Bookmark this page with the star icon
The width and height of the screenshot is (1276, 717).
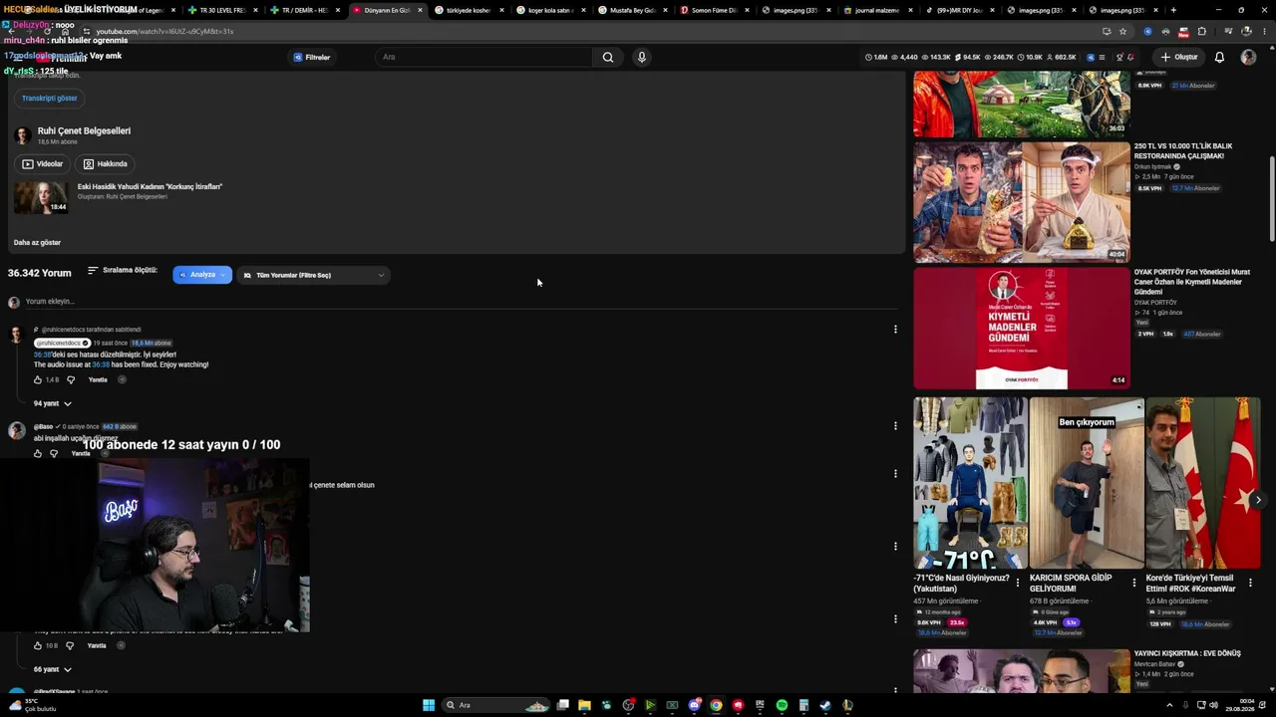tap(1122, 31)
